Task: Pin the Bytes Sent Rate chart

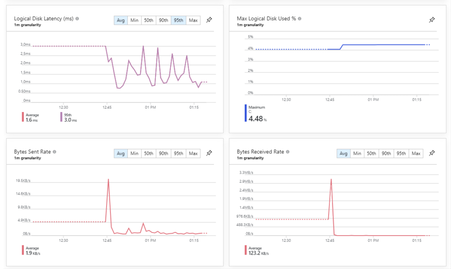Action: [x=210, y=153]
